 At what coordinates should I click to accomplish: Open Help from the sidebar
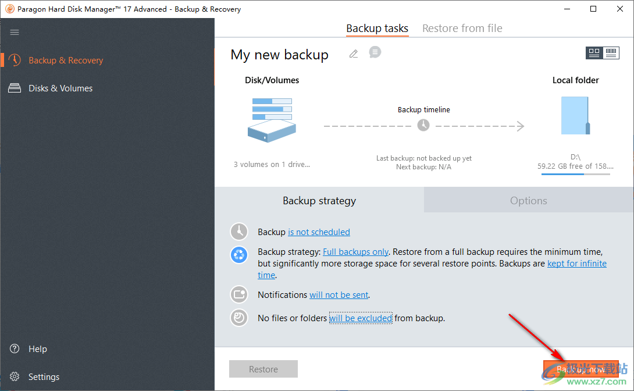[38, 349]
